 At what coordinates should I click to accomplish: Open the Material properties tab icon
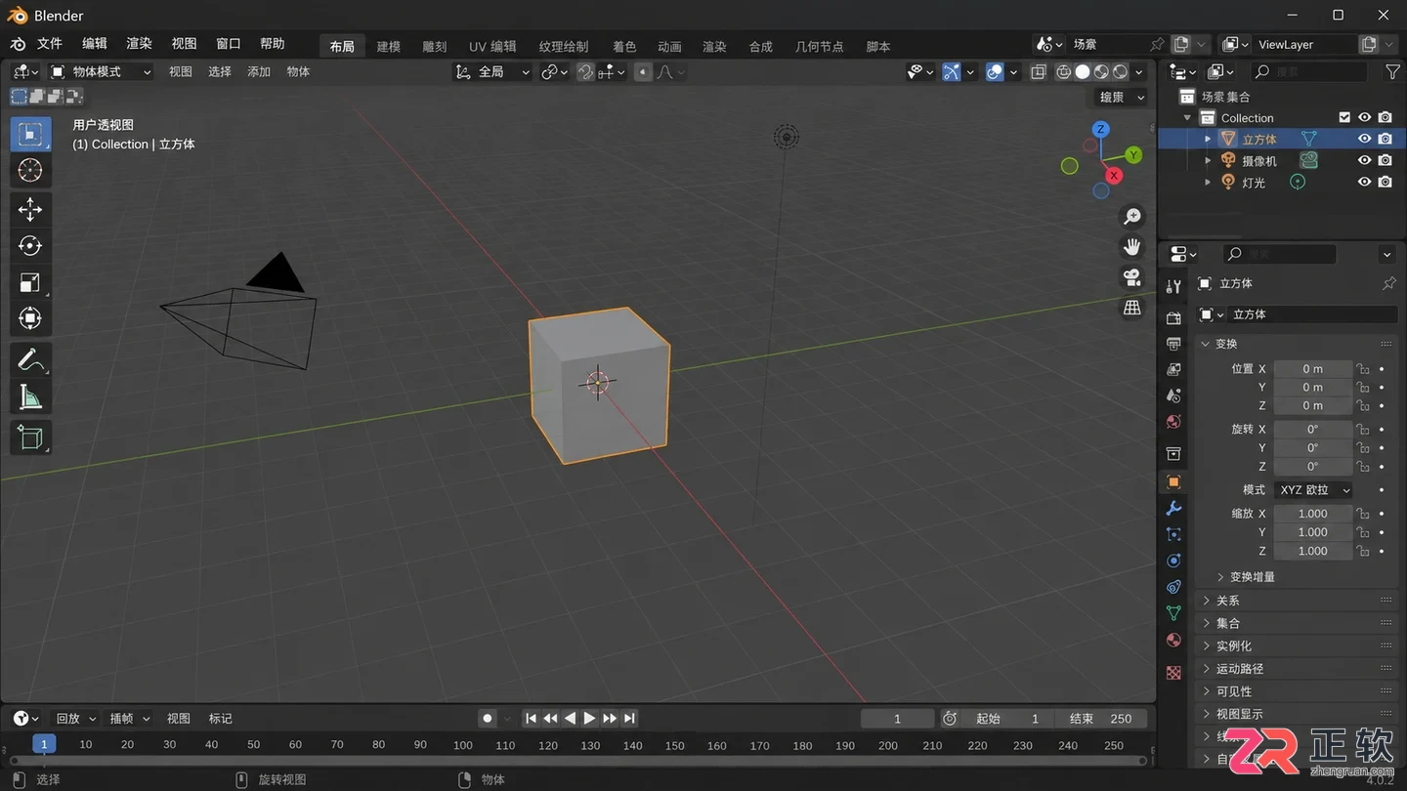coord(1173,640)
